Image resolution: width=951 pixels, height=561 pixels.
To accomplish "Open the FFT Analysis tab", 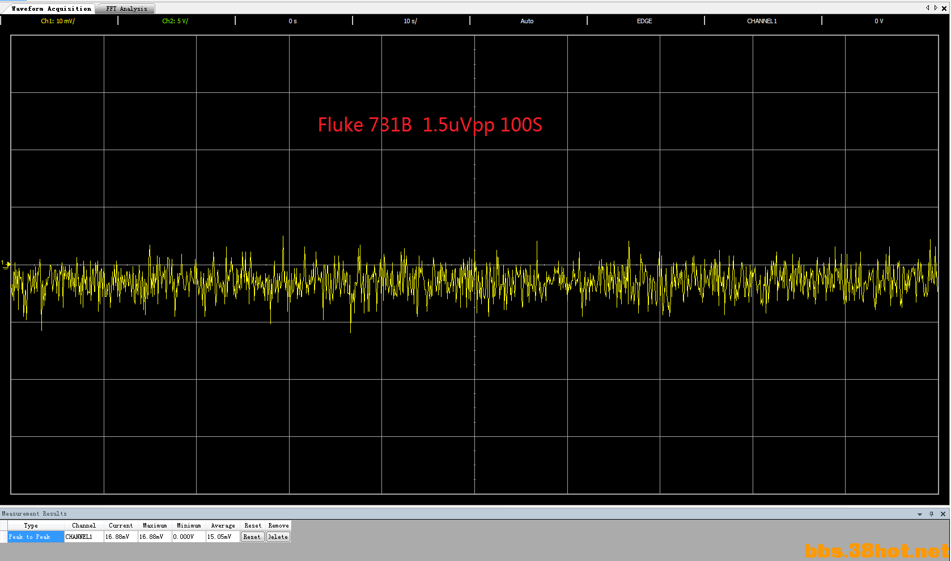I will tap(126, 8).
